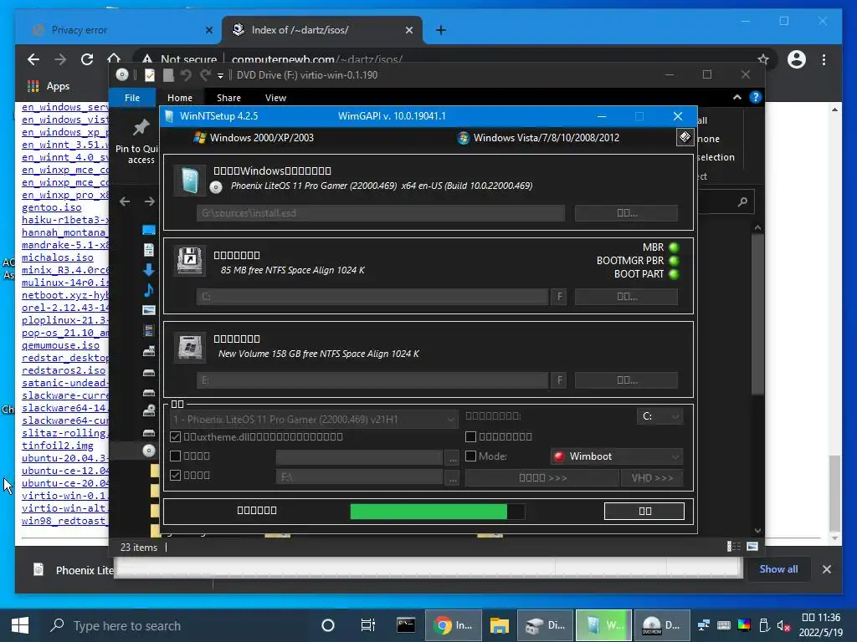
Task: Go forward in the Explorer window
Action: pyautogui.click(x=149, y=201)
